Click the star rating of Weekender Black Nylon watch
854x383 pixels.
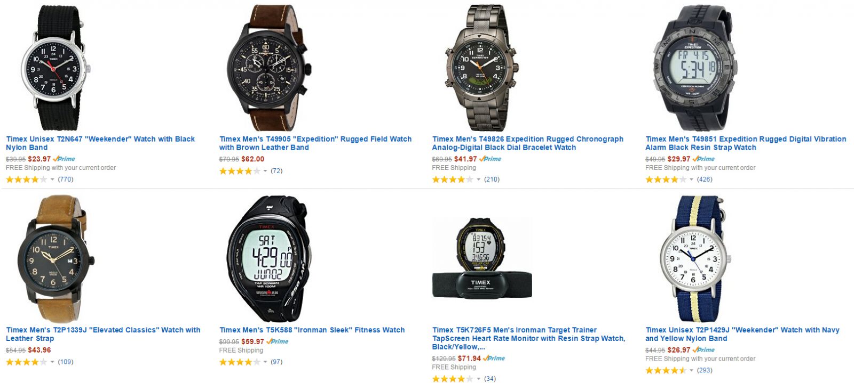pyautogui.click(x=26, y=180)
